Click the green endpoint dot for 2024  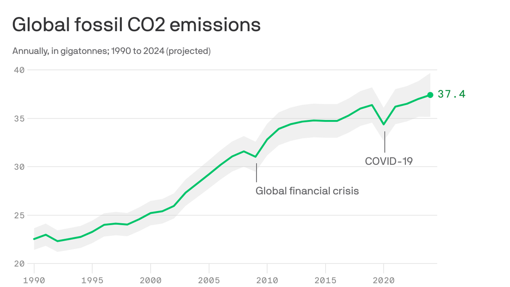tap(430, 95)
